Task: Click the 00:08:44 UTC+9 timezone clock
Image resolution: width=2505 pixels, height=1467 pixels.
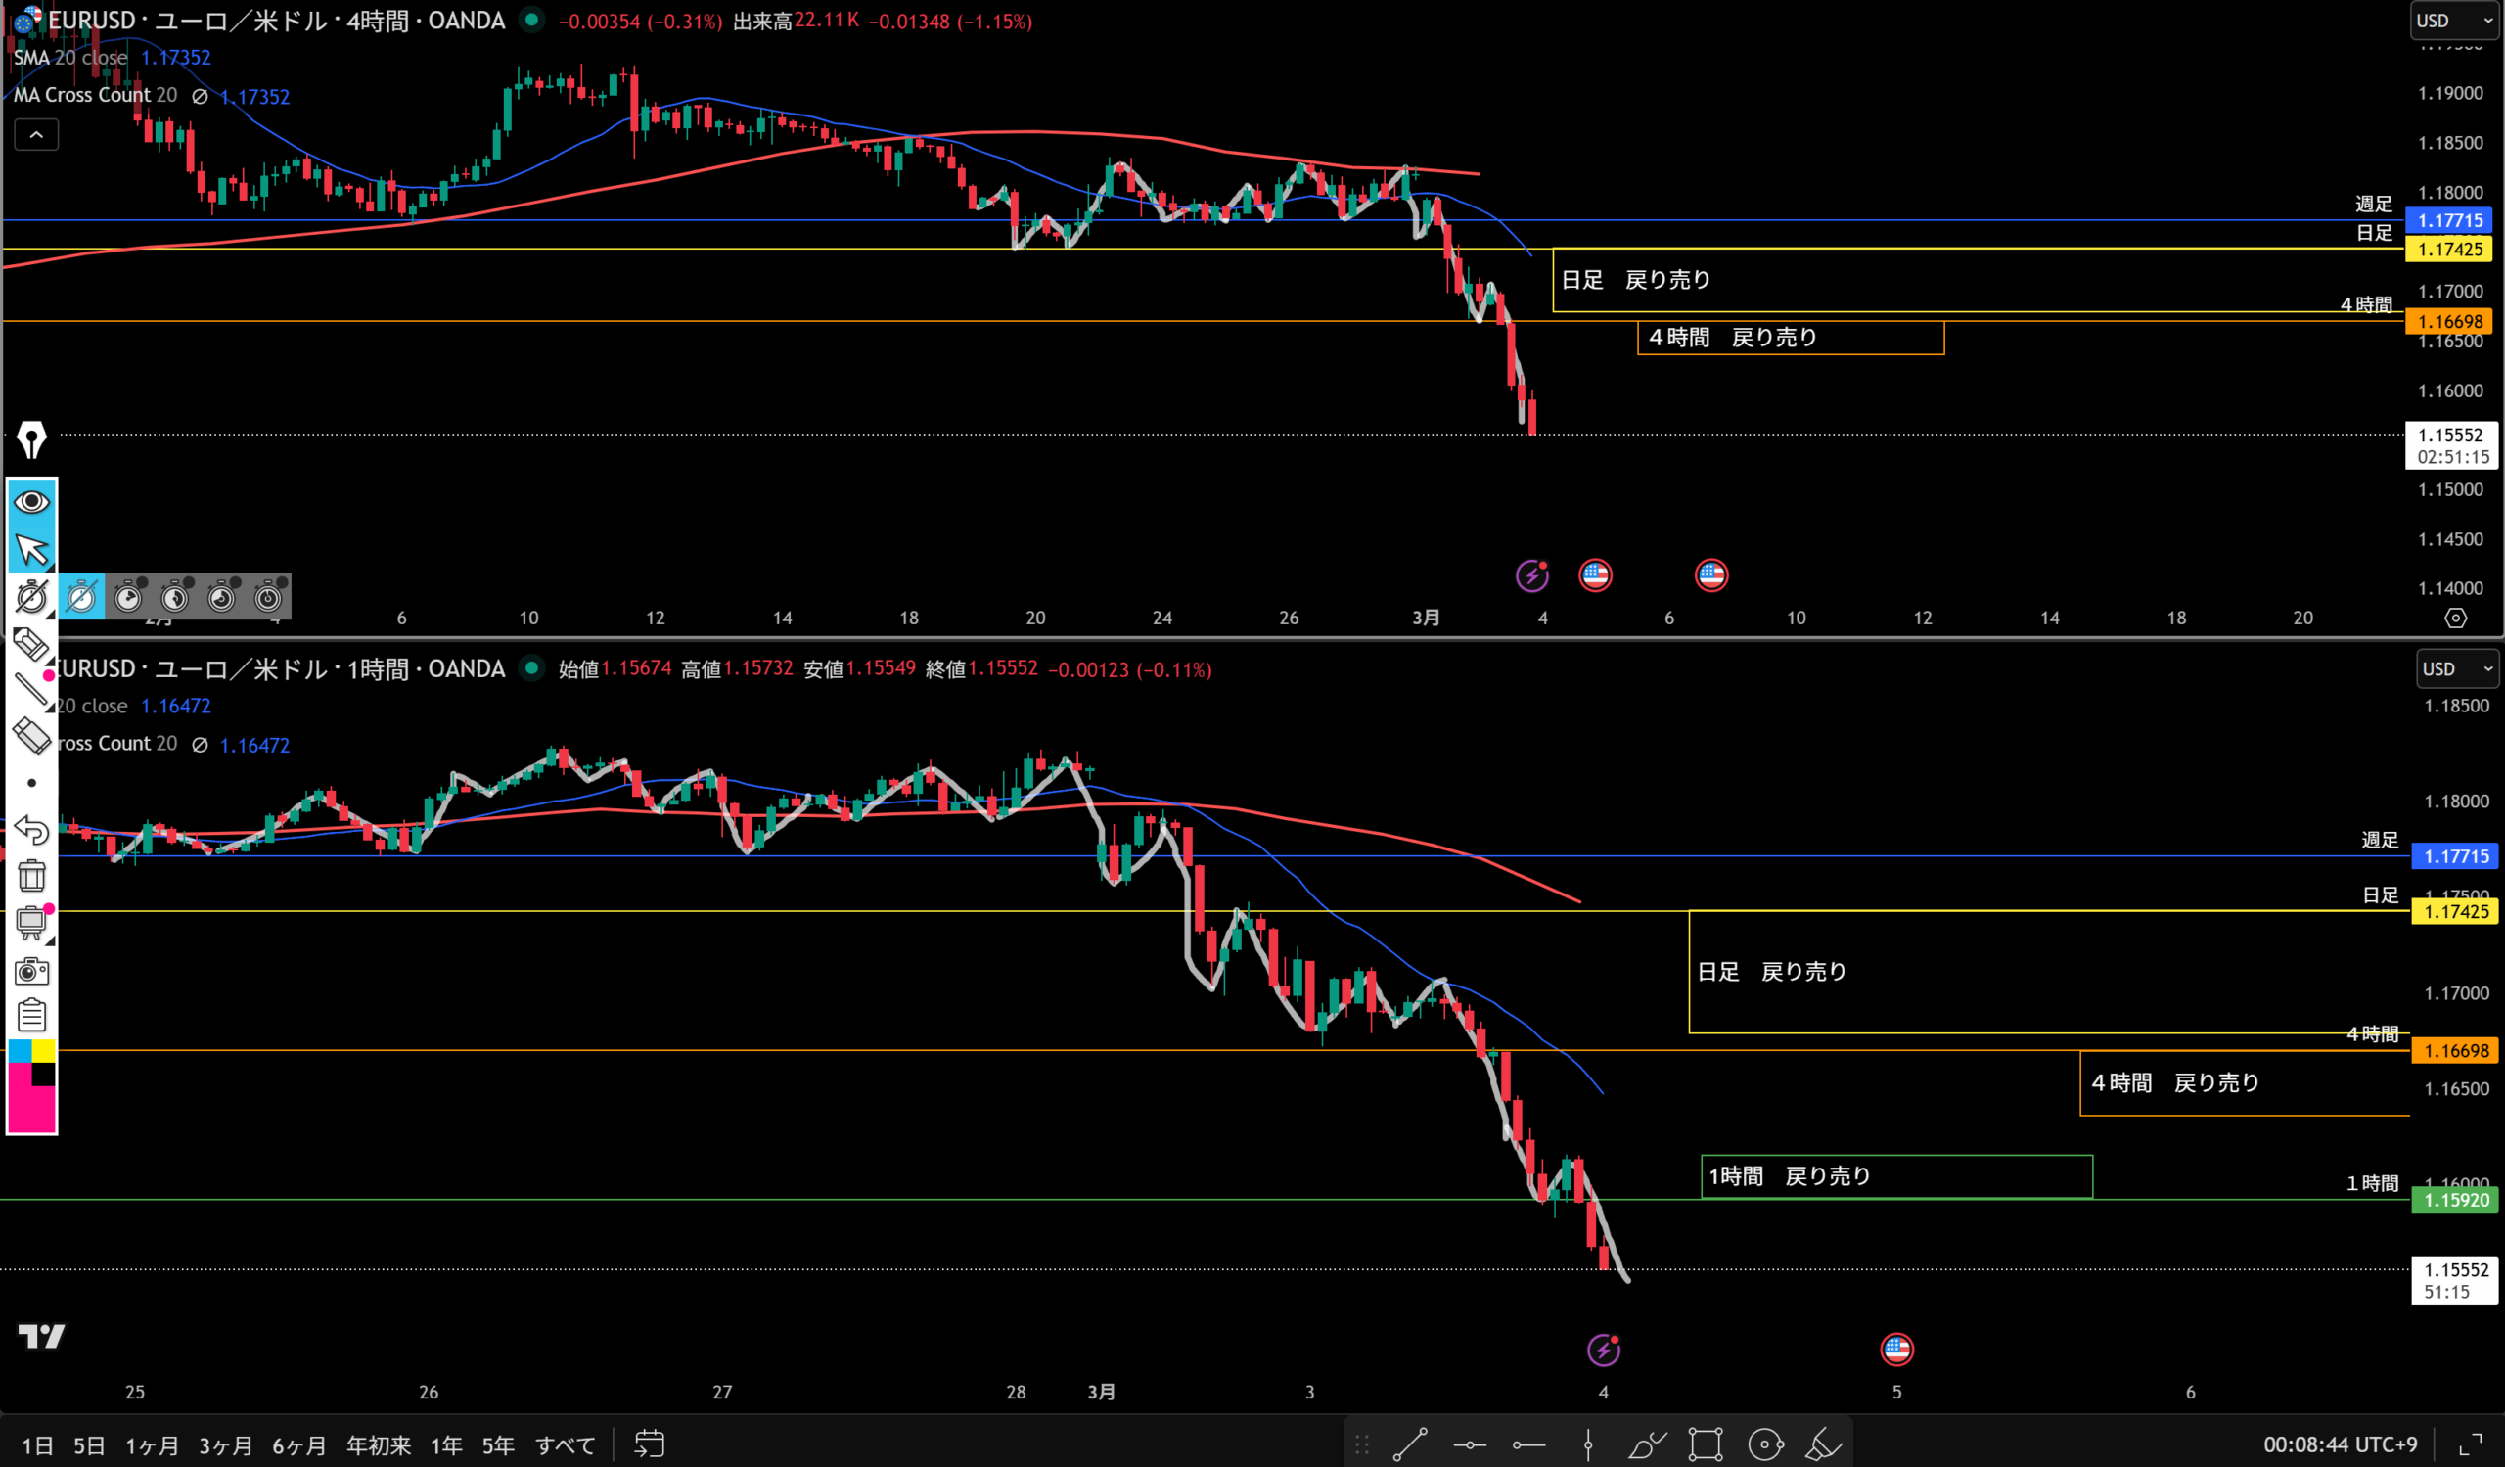Action: coord(2339,1444)
